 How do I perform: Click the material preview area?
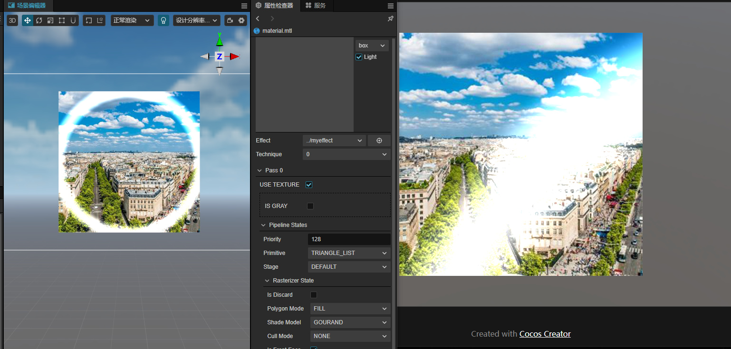[x=305, y=85]
